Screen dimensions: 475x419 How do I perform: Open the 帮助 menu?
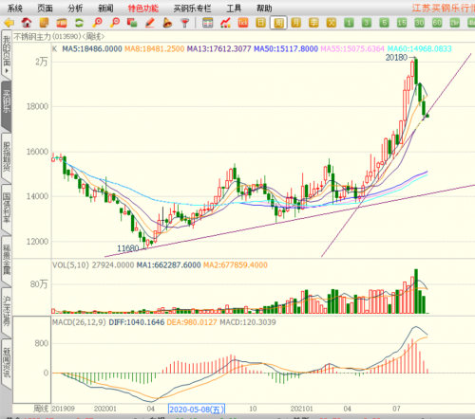tap(264, 9)
